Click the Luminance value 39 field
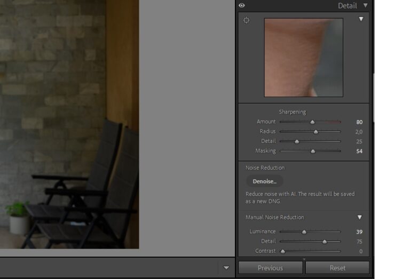Viewport: 410px width, 279px height. 359,232
